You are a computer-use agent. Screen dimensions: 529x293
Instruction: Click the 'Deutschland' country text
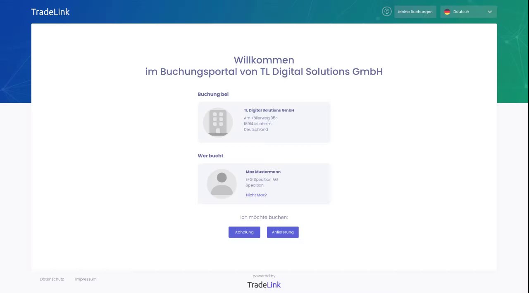(256, 130)
